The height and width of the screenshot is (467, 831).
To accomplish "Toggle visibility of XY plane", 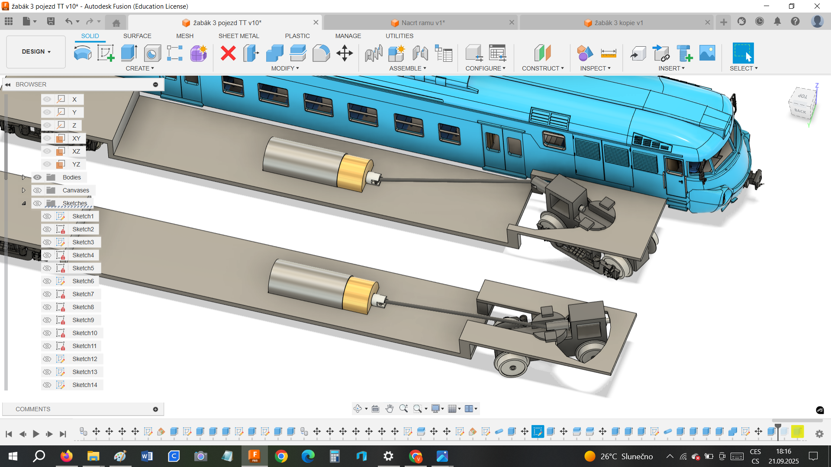I will pos(47,138).
